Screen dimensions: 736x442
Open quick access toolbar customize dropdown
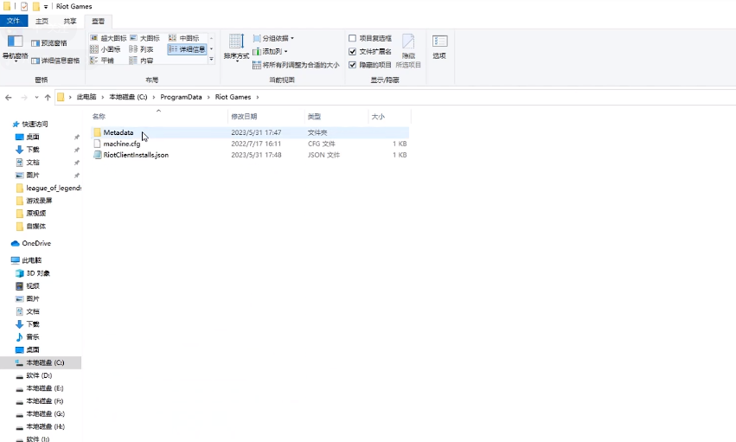point(46,7)
